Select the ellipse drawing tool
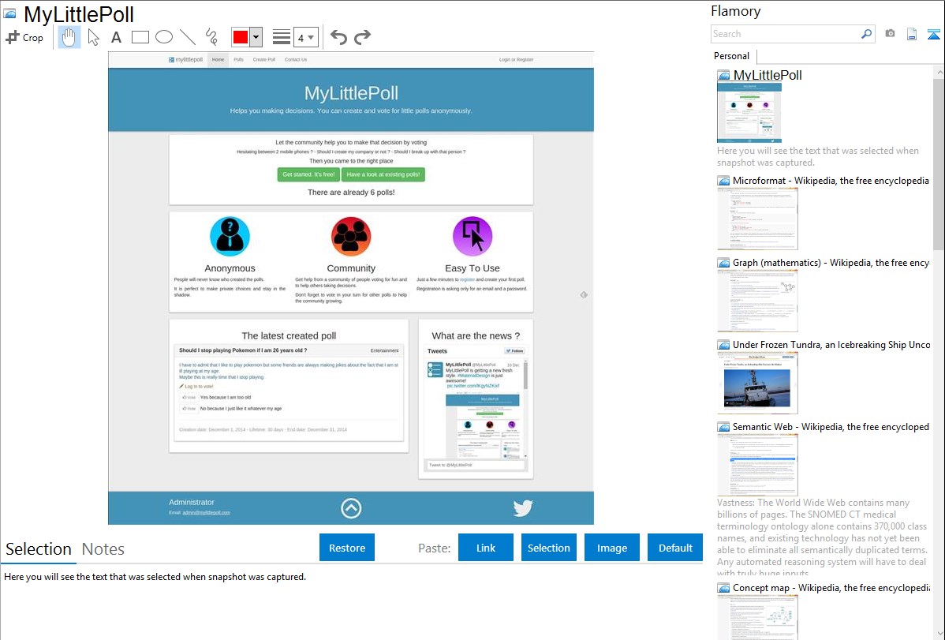This screenshot has width=945, height=640. [164, 37]
